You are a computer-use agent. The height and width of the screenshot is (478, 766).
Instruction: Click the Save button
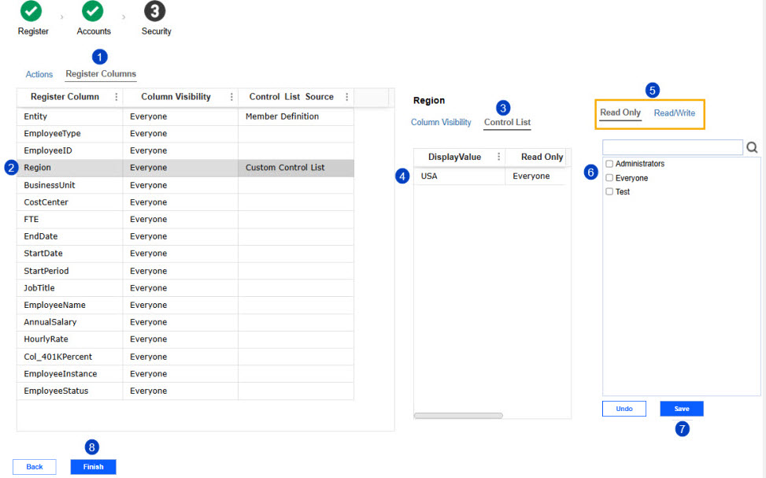coord(682,409)
